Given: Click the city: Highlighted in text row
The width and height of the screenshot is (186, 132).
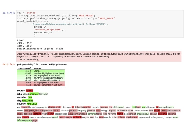Looking at the screenshot, I should (41, 76).
